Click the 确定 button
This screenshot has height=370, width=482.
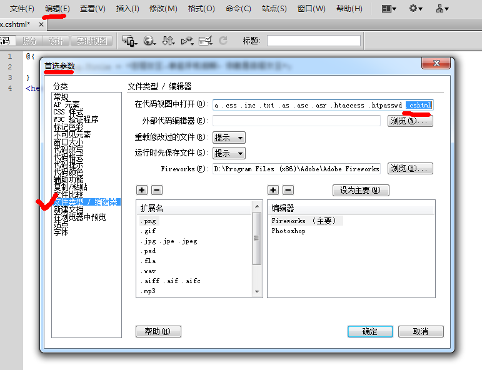click(x=370, y=331)
